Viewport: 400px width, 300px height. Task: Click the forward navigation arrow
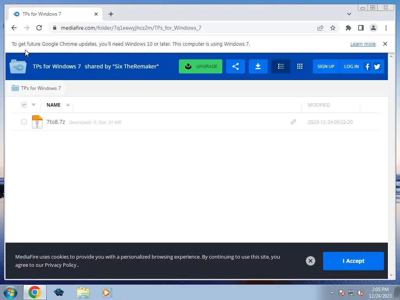click(x=27, y=28)
